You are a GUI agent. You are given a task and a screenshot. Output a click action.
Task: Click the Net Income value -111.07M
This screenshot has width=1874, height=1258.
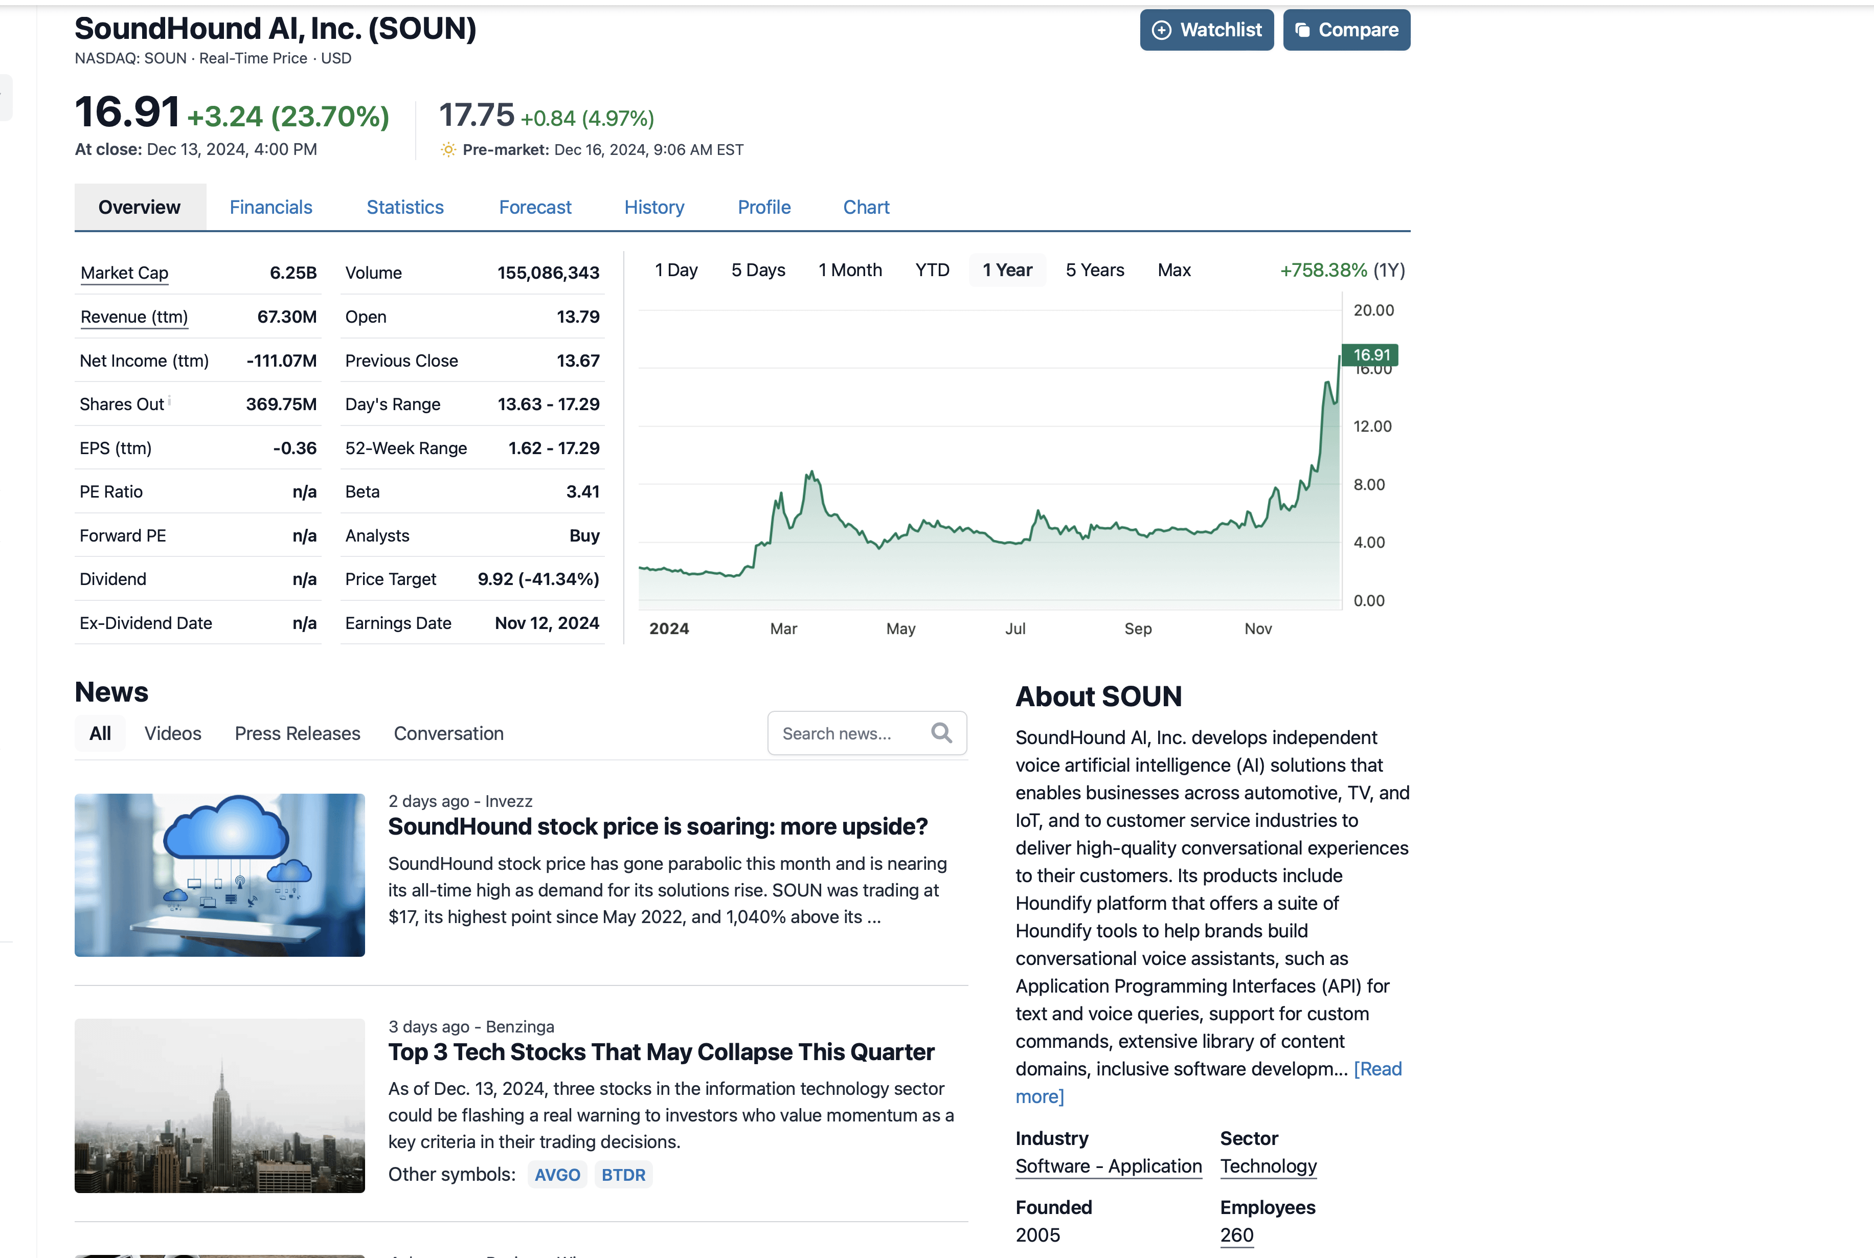[x=282, y=361]
